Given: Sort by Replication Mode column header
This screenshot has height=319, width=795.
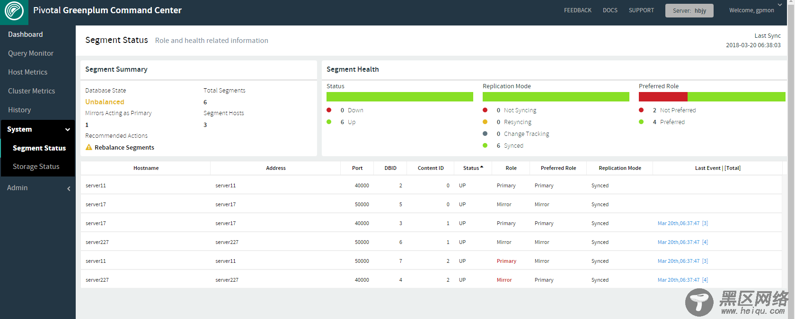Looking at the screenshot, I should pos(620,168).
